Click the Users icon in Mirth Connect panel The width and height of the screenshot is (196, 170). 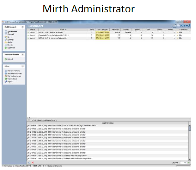(x=6, y=37)
